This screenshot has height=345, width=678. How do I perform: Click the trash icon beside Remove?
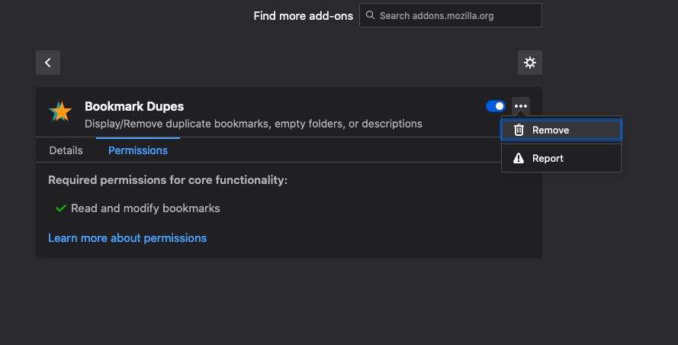pos(519,131)
